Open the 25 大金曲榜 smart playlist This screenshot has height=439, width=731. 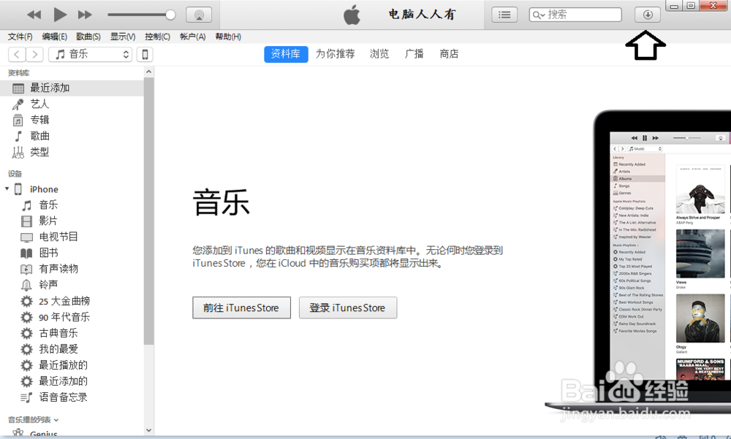point(72,301)
